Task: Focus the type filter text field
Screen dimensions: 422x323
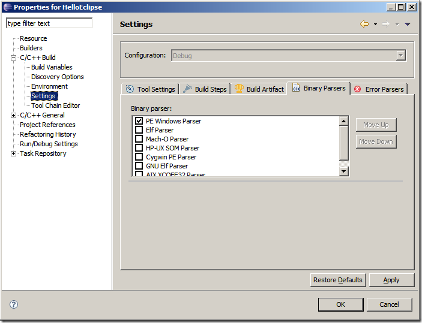Action: point(49,23)
